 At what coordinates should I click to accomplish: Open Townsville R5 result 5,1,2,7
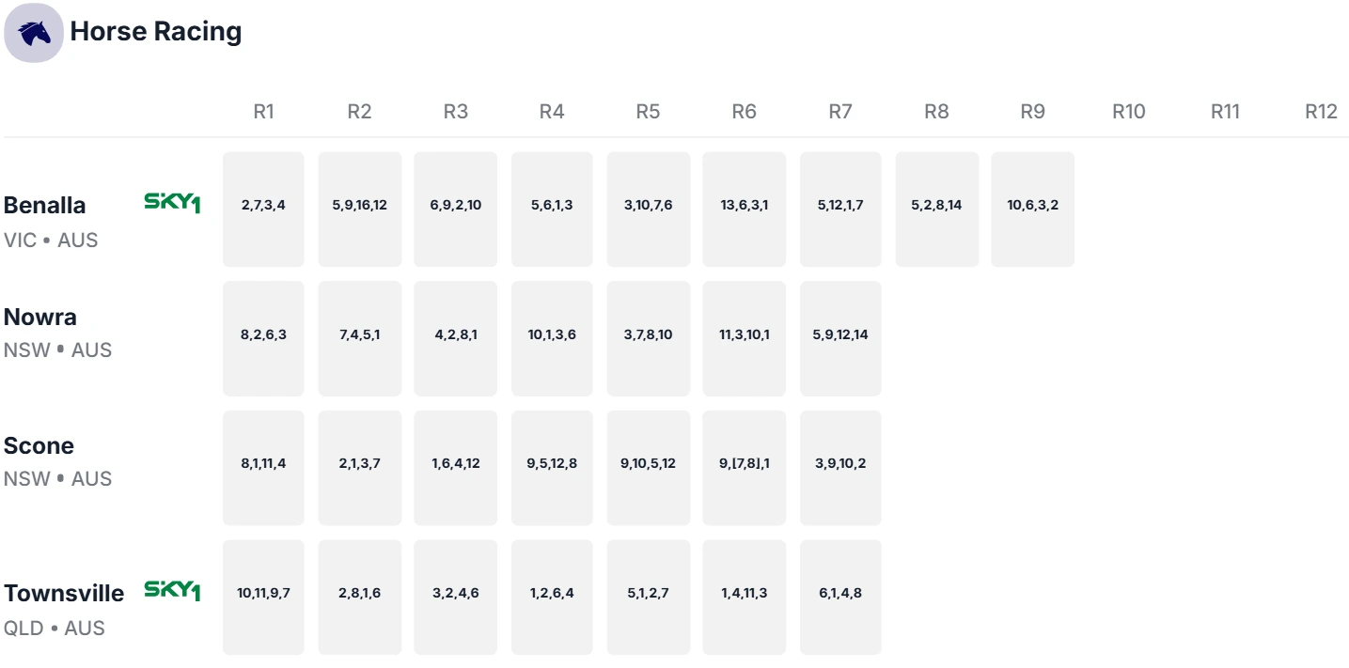[648, 598]
